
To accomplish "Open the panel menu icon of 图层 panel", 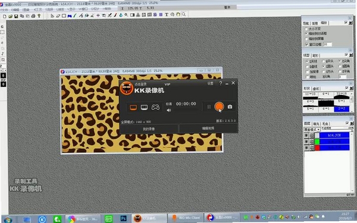I will pyautogui.click(x=352, y=123).
